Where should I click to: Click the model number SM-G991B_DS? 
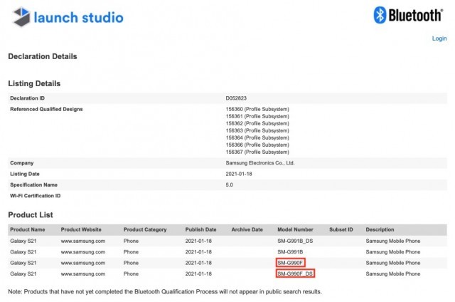click(296, 241)
